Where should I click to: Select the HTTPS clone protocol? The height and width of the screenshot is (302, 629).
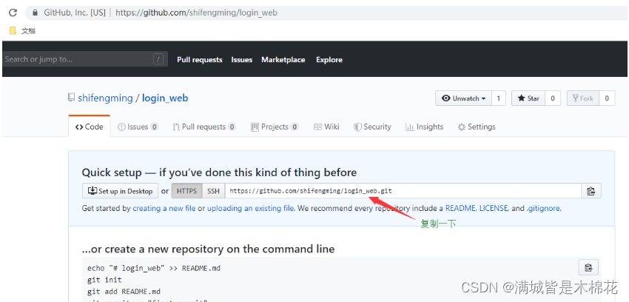click(x=187, y=191)
